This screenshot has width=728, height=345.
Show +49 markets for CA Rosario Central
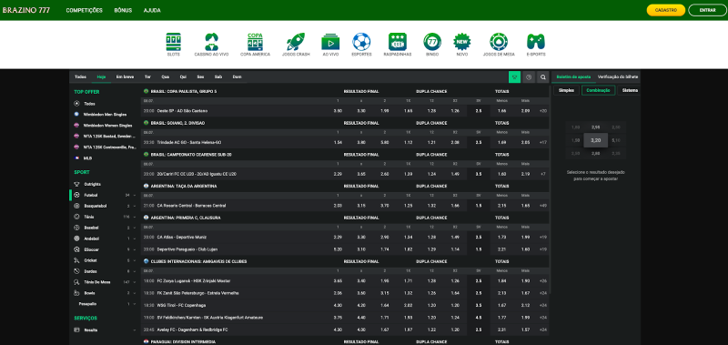(x=542, y=205)
